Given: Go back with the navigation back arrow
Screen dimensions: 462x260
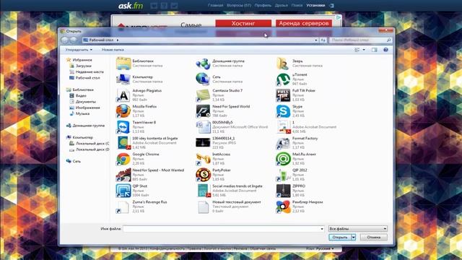Looking at the screenshot, I should click(x=64, y=40).
